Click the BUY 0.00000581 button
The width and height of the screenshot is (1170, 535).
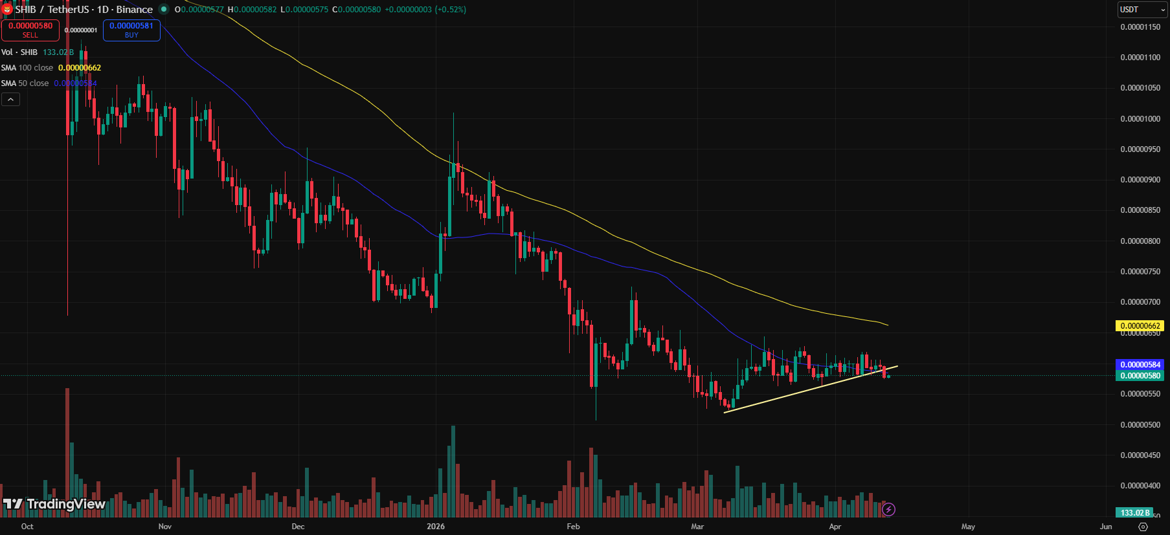click(131, 30)
